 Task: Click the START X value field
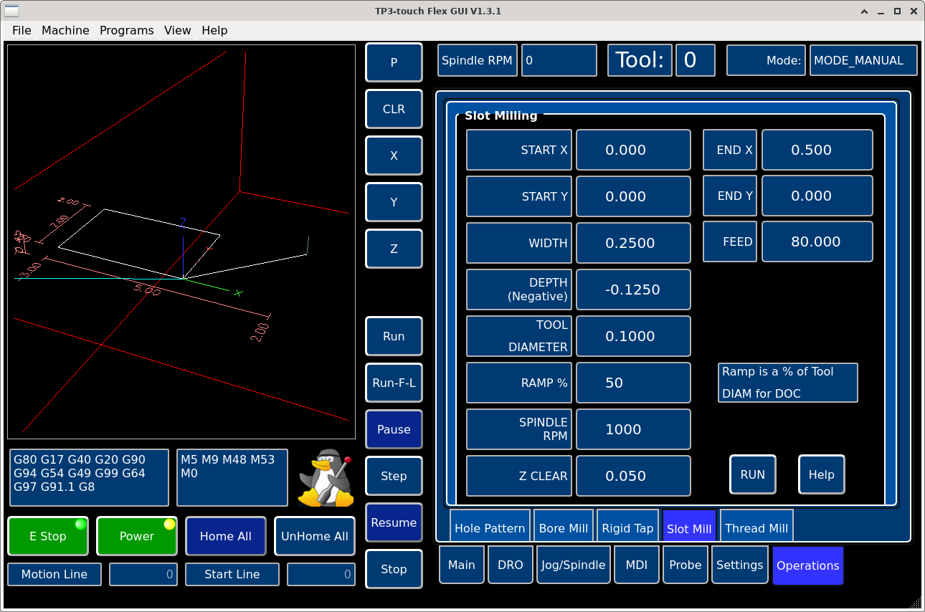(x=633, y=150)
